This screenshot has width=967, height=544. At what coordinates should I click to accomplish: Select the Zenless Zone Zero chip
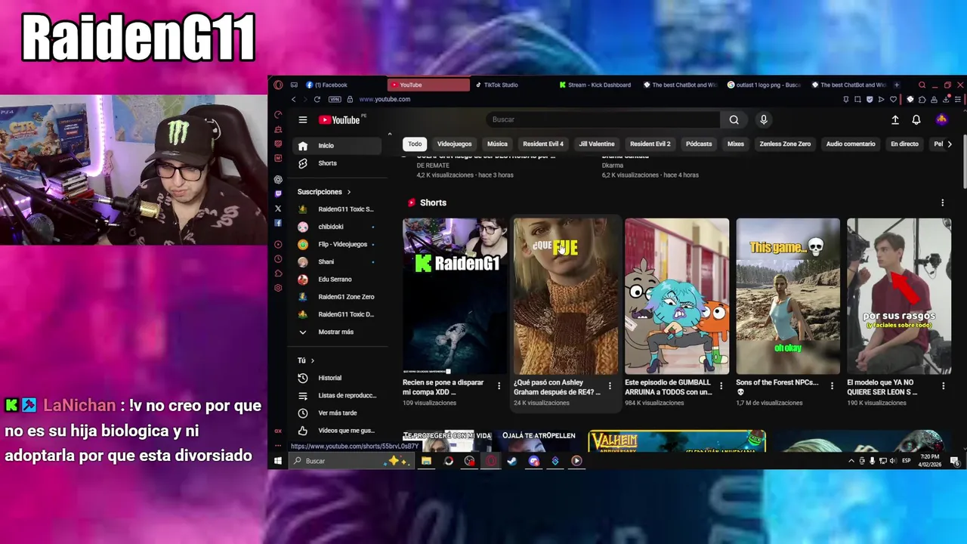pyautogui.click(x=785, y=144)
